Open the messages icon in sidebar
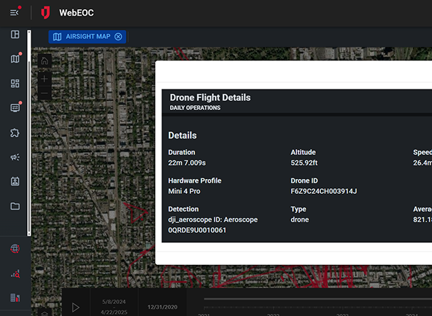This screenshot has height=316, width=432. [x=15, y=108]
